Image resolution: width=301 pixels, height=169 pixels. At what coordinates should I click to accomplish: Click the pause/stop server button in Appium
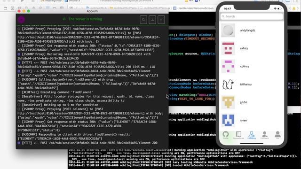(161, 20)
